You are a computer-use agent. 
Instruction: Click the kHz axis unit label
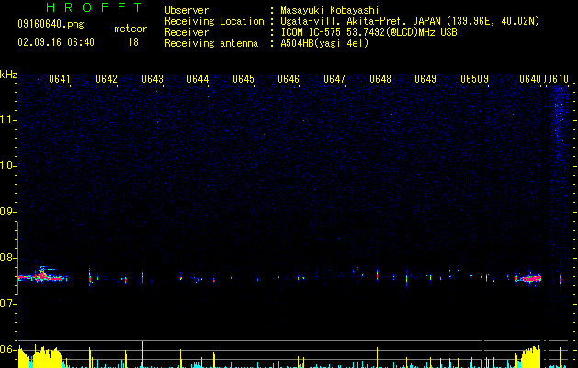tap(8, 75)
